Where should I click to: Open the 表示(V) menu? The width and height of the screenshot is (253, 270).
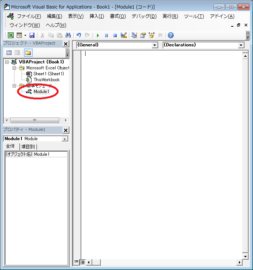[76, 16]
